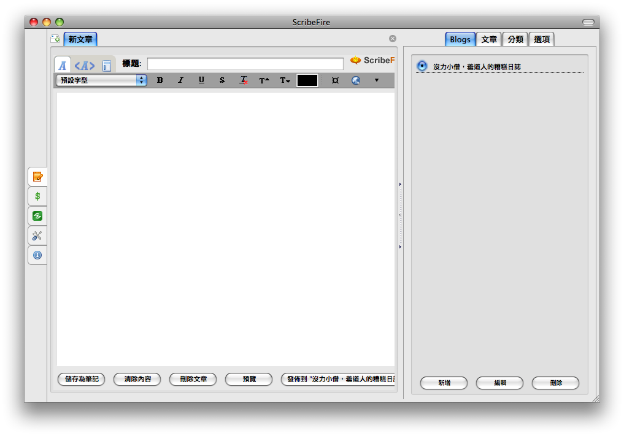Switch to the 分類 tab
The height and width of the screenshot is (436, 624).
coord(515,39)
